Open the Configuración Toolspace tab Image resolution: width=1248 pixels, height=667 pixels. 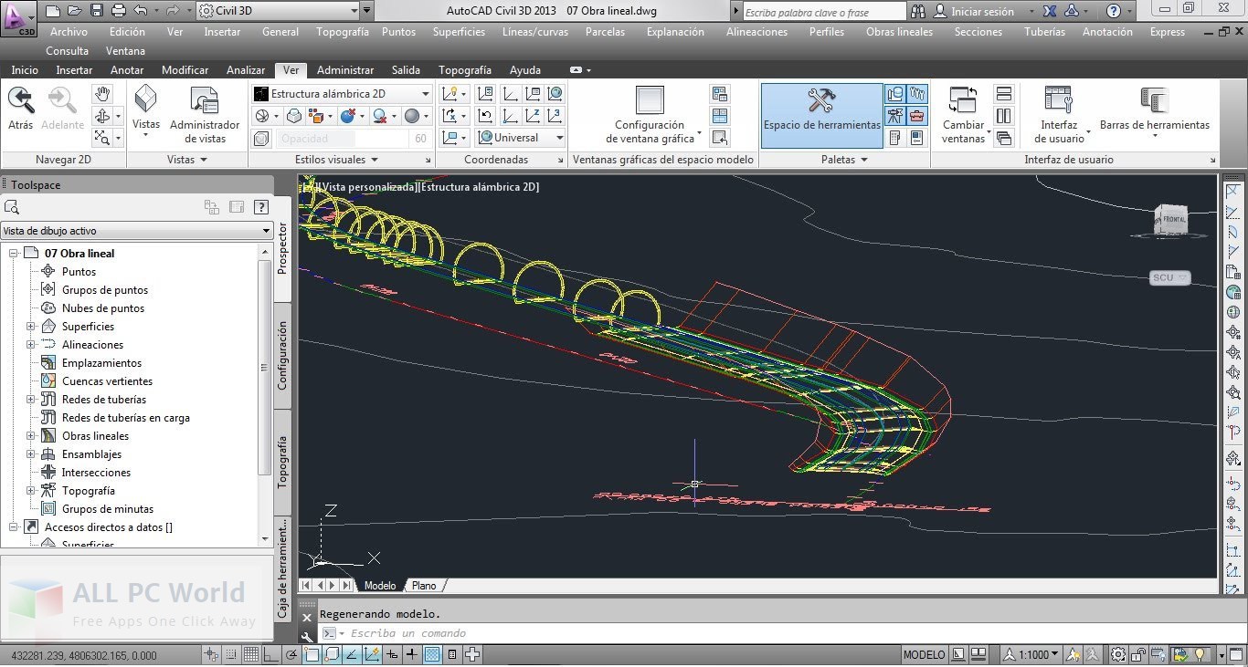[x=282, y=356]
